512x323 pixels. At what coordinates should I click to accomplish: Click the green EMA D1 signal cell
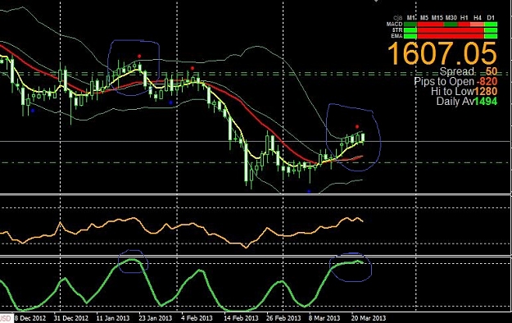click(491, 36)
